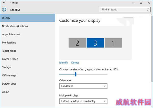The image size is (153, 108).
Task: Select monitor 1 thumbnail
Action: click(x=113, y=43)
